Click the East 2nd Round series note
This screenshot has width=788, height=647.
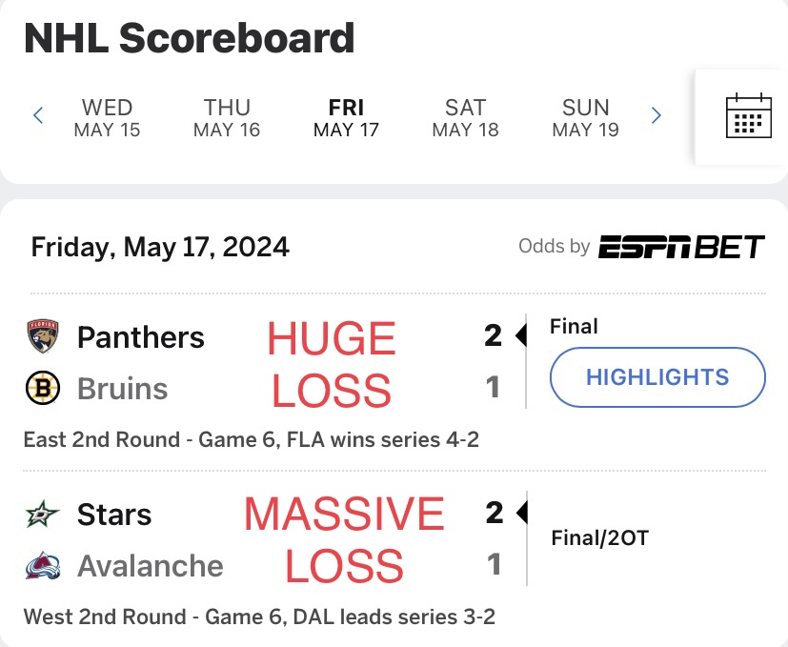point(252,440)
